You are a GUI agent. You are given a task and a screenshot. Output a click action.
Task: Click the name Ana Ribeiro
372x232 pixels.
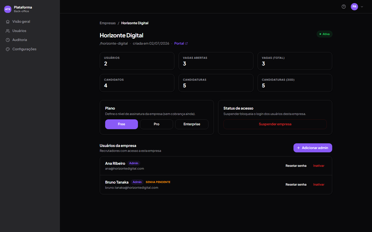click(x=115, y=163)
